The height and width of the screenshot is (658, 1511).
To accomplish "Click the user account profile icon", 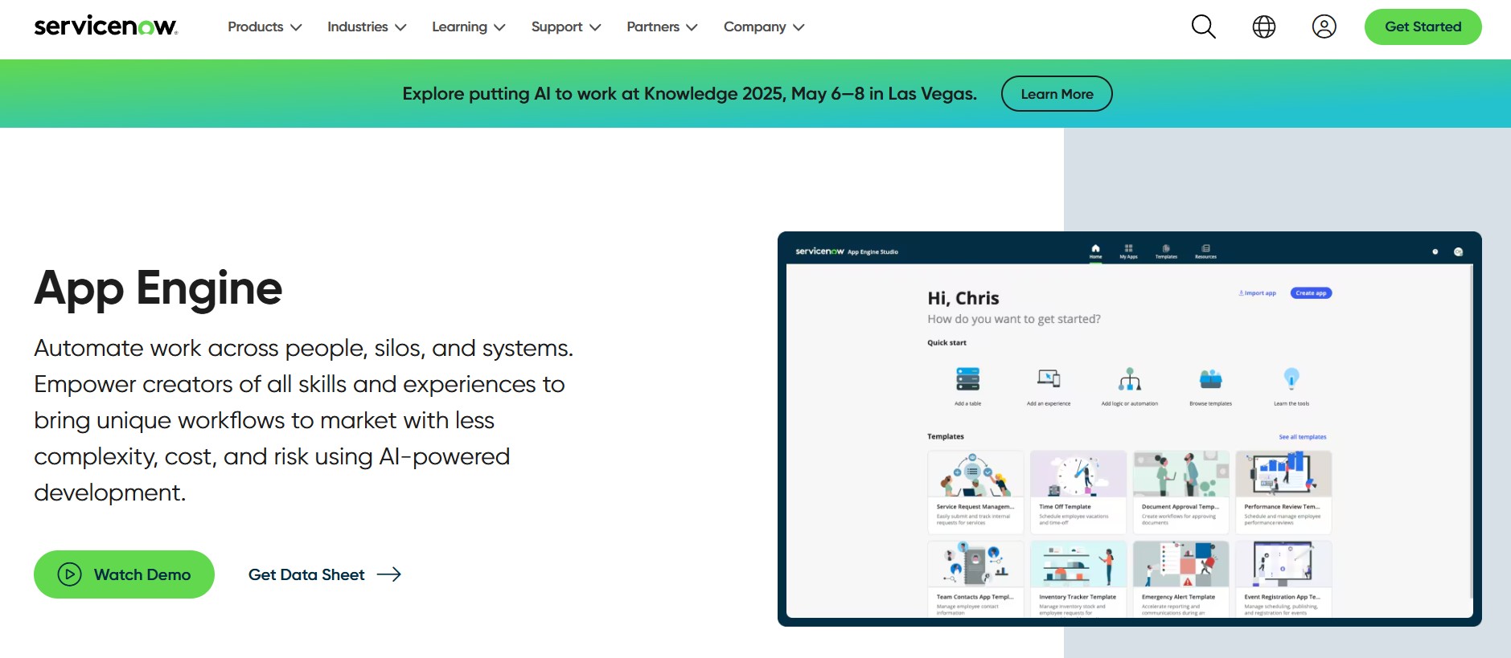I will coord(1324,27).
